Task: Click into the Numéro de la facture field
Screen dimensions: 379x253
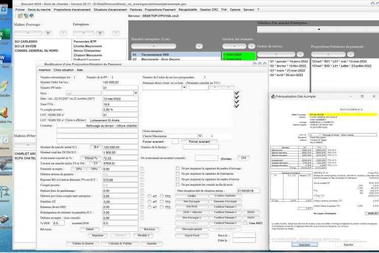Action: [201, 147]
